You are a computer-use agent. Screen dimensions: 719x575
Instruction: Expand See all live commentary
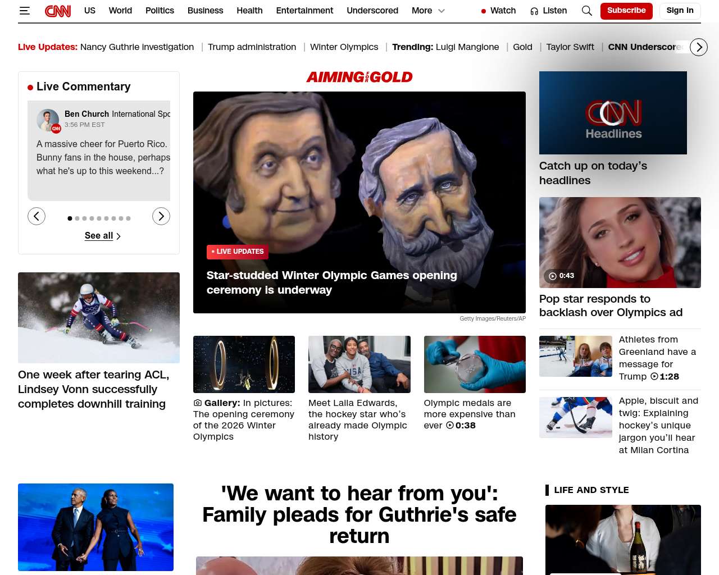coord(102,236)
